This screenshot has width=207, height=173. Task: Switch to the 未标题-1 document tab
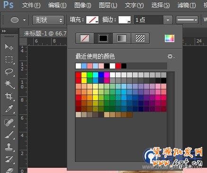pos(45,34)
